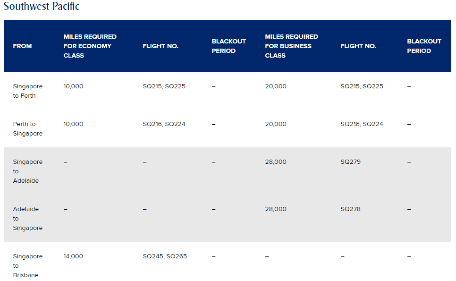Click the SQ278 flight number cell
456x281 pixels.
(350, 209)
